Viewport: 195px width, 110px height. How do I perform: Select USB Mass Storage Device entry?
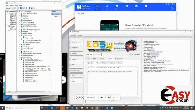click(31, 75)
